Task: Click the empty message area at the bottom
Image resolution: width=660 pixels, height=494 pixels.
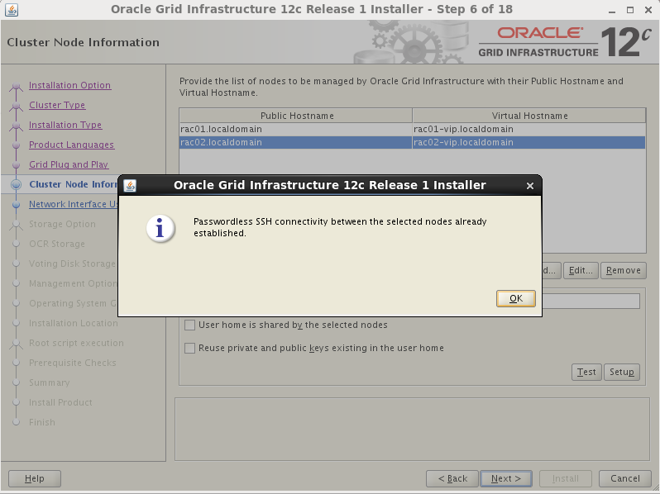Action: click(x=412, y=430)
